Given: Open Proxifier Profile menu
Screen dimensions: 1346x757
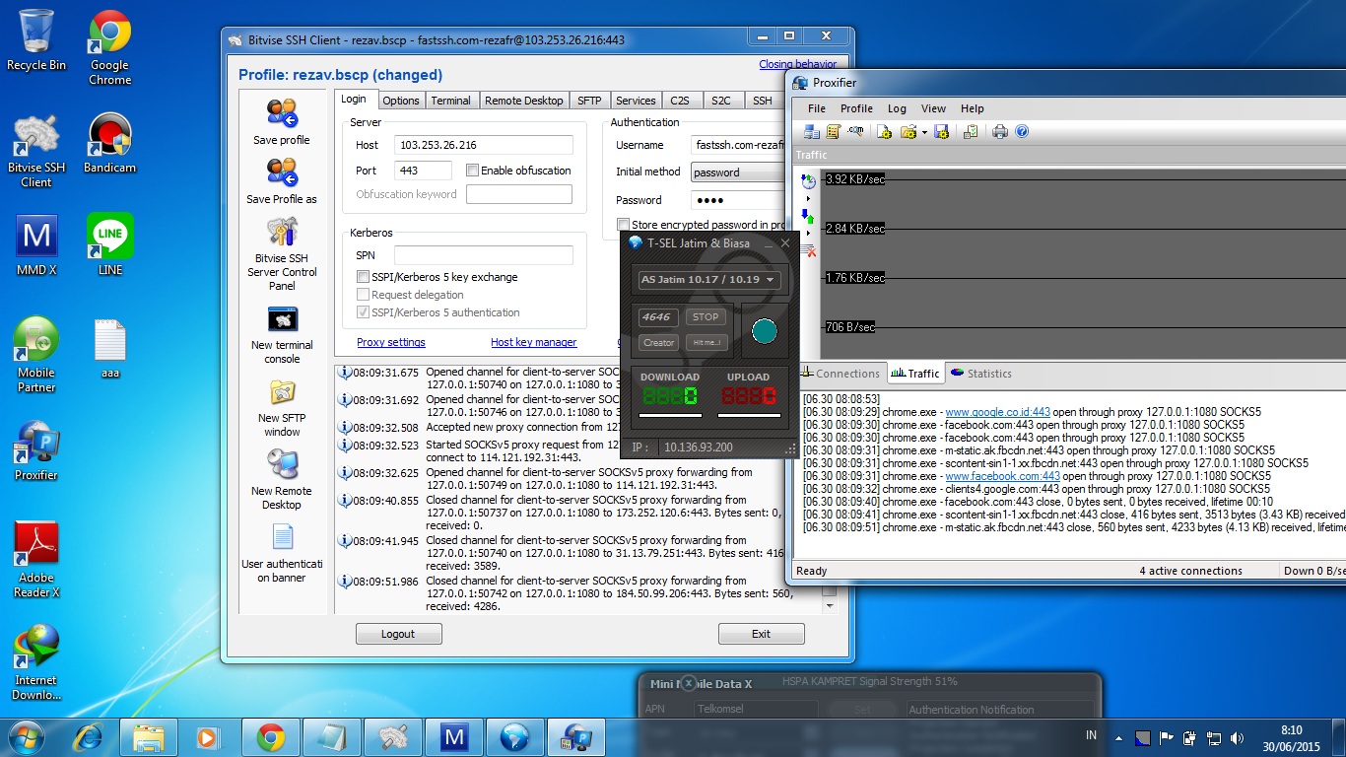Looking at the screenshot, I should point(856,108).
